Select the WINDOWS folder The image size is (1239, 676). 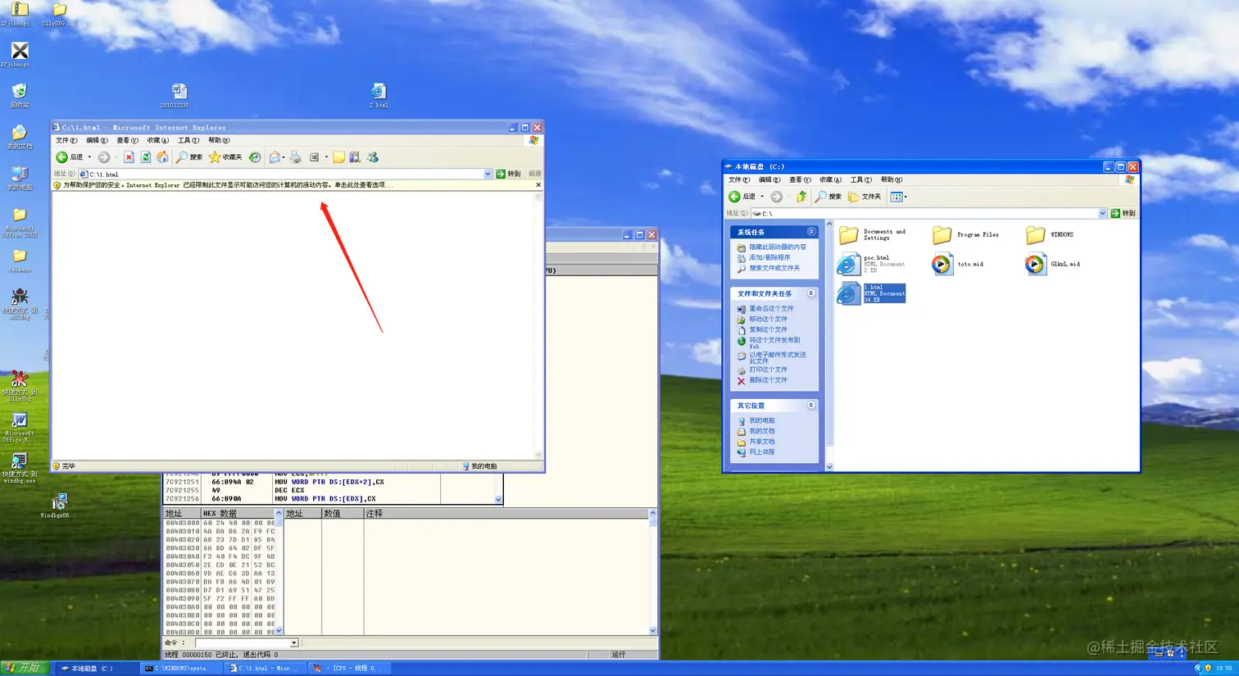click(1050, 234)
